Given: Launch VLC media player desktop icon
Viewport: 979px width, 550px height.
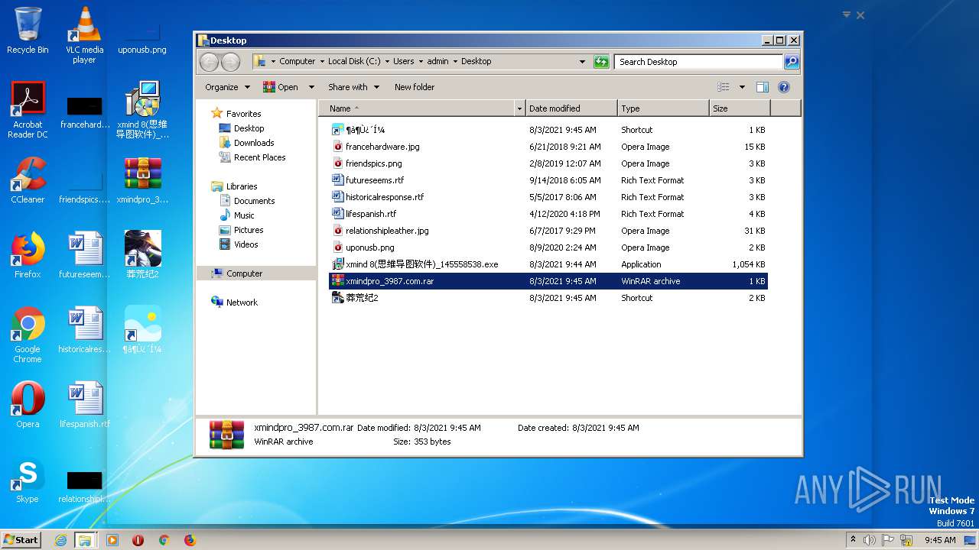Looking at the screenshot, I should tap(85, 35).
